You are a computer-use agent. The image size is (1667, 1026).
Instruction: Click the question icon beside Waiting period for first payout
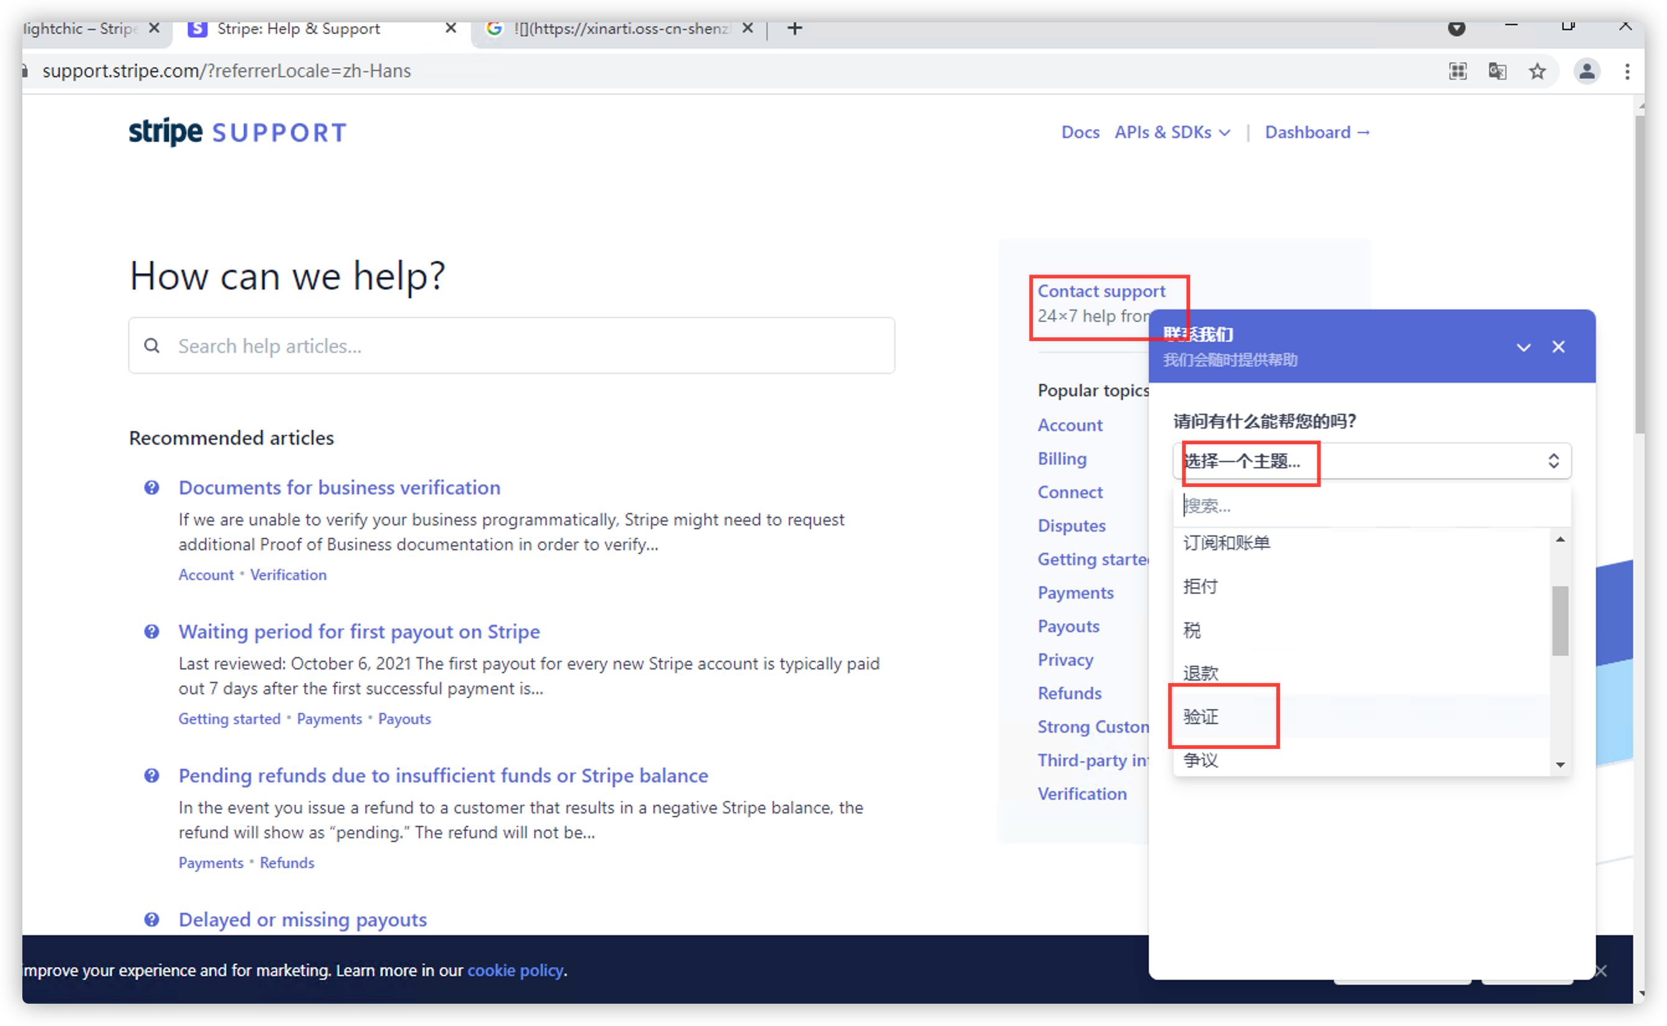[x=152, y=631]
